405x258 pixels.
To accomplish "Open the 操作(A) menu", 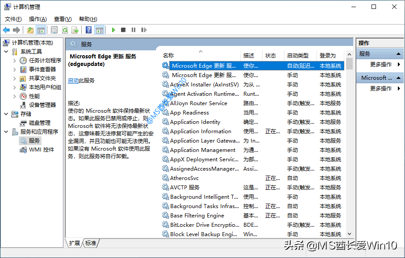I will pyautogui.click(x=38, y=19).
